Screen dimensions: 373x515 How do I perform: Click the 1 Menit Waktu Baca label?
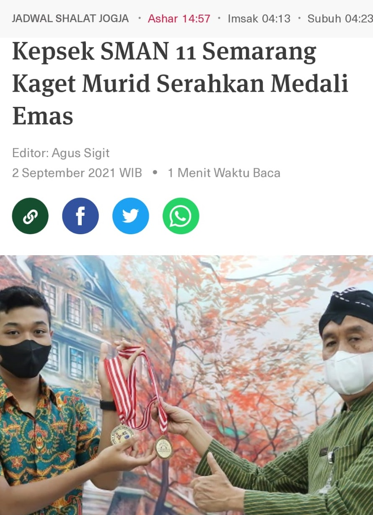(x=224, y=173)
